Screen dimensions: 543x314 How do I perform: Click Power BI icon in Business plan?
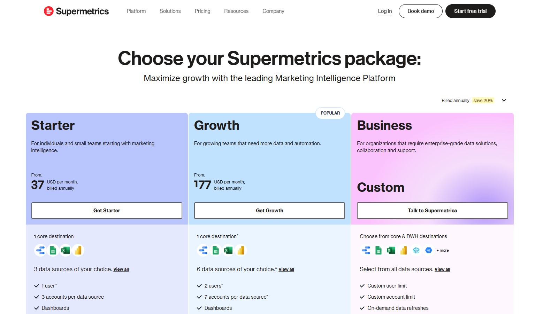(404, 250)
